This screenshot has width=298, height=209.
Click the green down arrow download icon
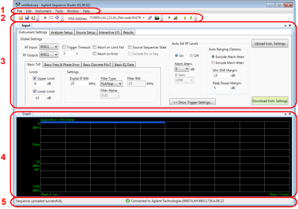point(191,18)
